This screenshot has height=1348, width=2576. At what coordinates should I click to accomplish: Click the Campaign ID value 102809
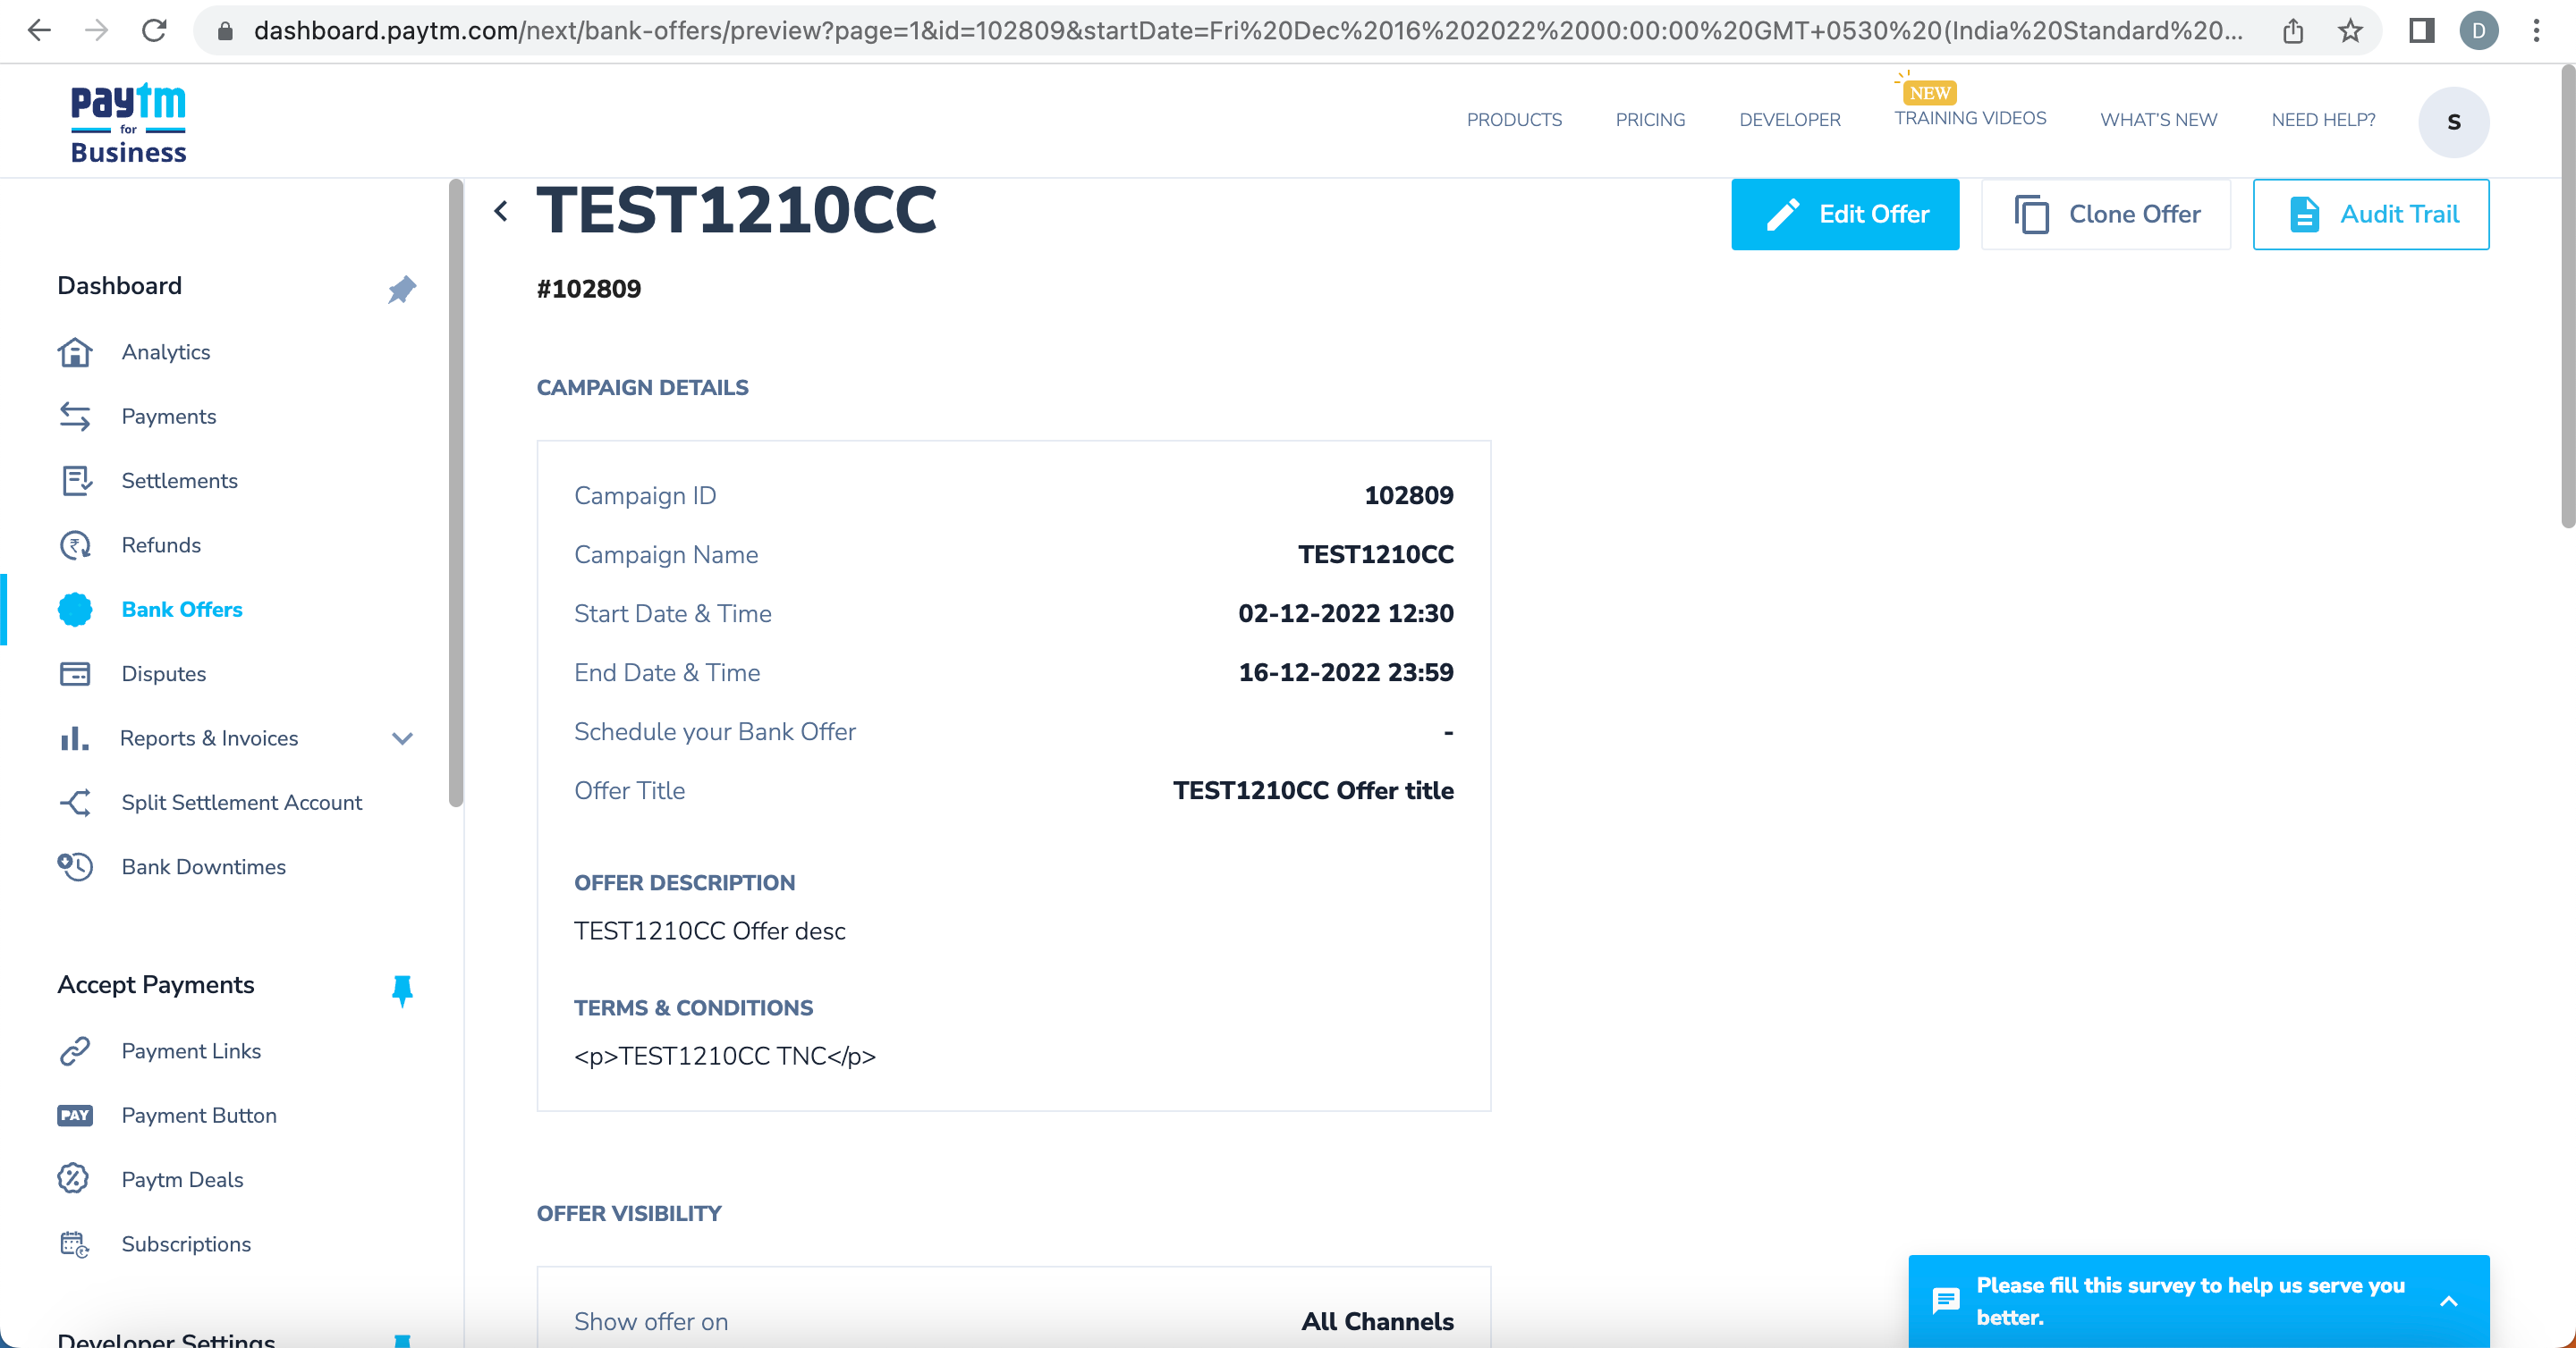[1408, 495]
